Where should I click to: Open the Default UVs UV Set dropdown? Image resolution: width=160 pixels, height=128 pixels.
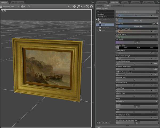pos(137,101)
